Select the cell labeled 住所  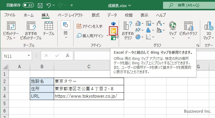click(42, 89)
